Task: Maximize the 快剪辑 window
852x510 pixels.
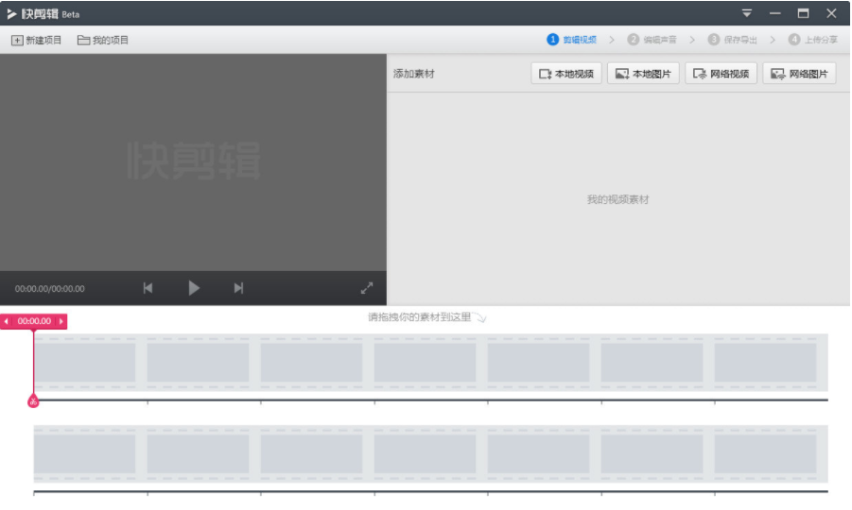Action: click(803, 13)
